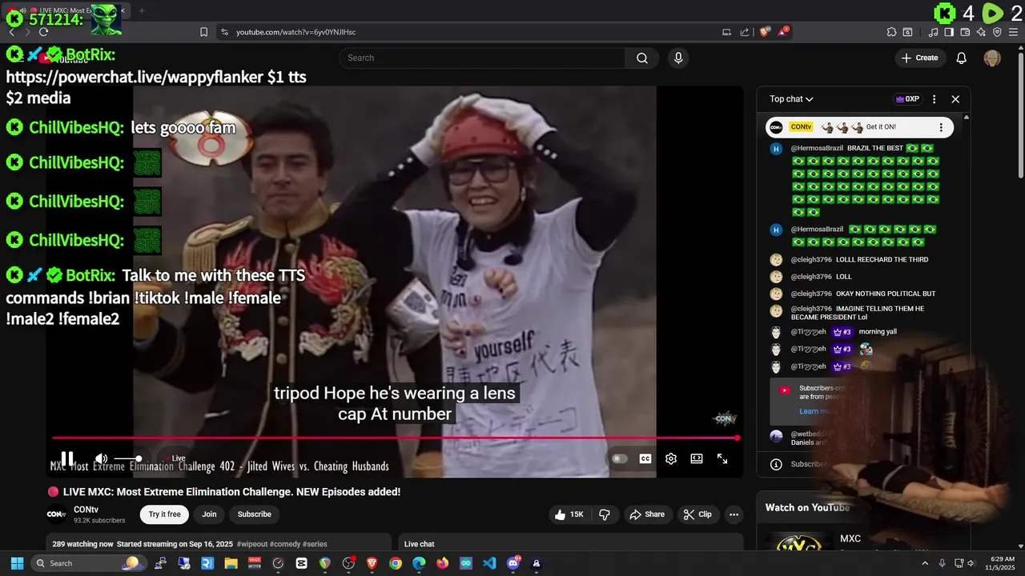The width and height of the screenshot is (1025, 576).
Task: Open pinned CONtv message options
Action: (941, 127)
